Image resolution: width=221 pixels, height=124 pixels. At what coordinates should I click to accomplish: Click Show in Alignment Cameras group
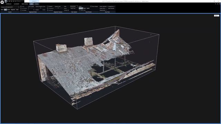click(x=65, y=8)
